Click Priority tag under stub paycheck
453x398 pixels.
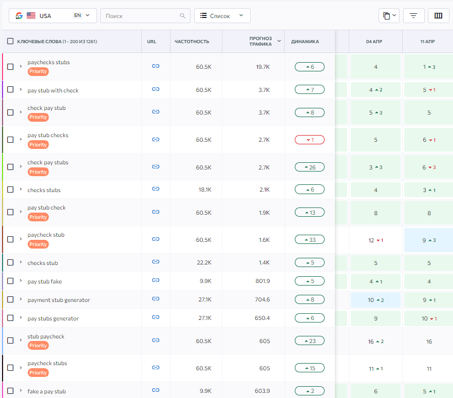coord(38,346)
